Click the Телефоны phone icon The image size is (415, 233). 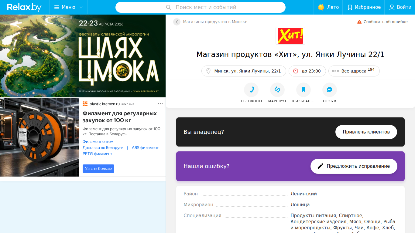[251, 90]
